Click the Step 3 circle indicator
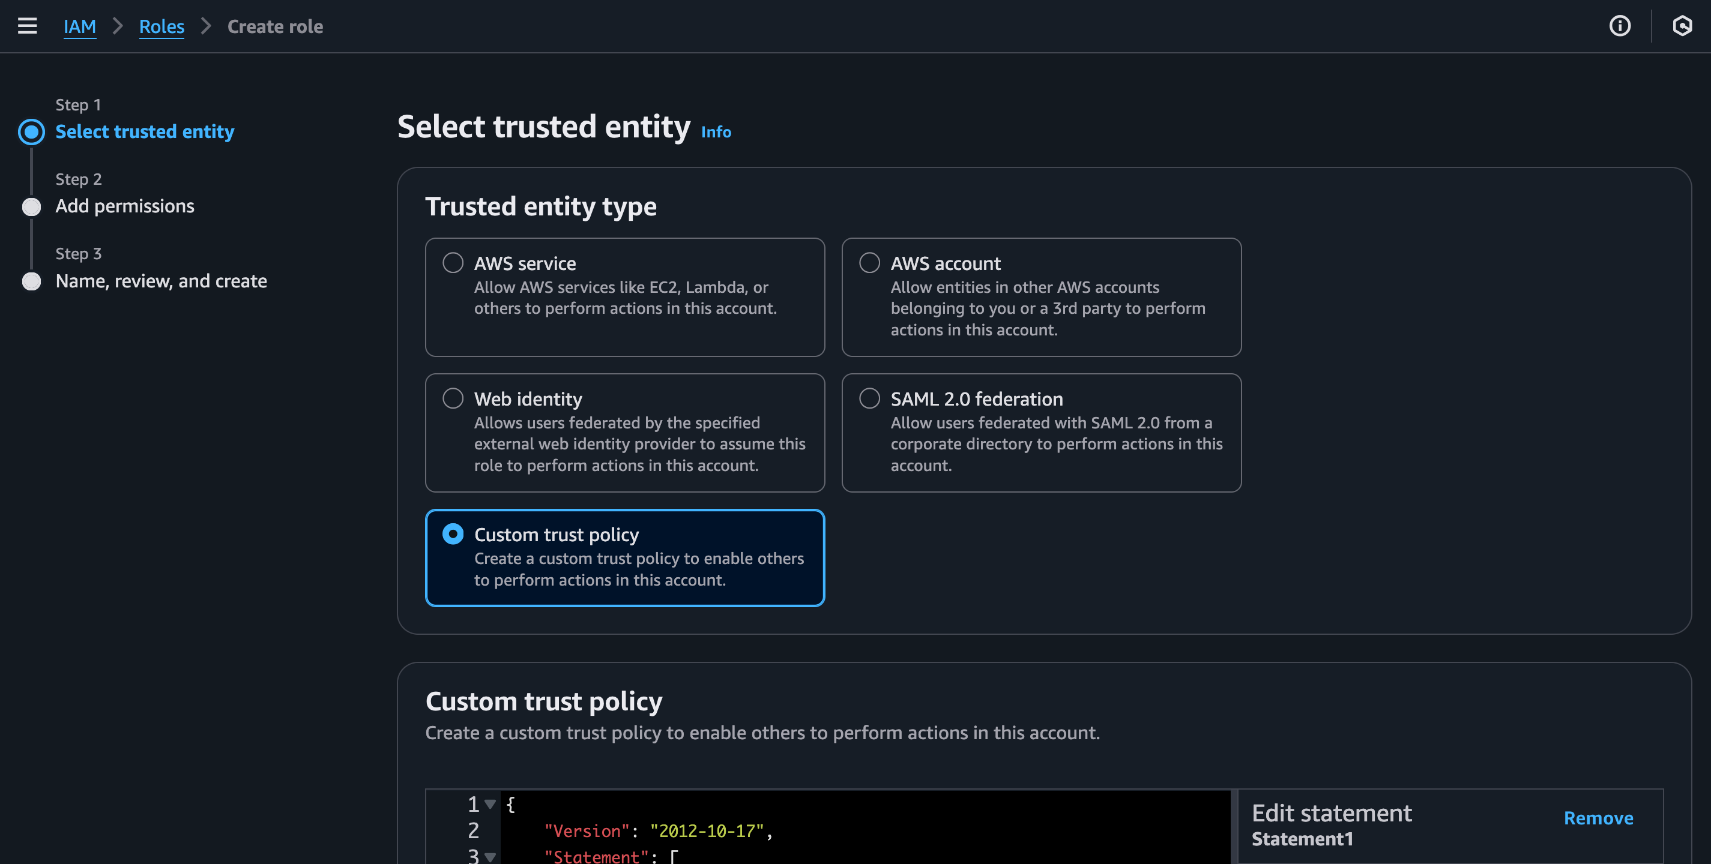The height and width of the screenshot is (864, 1711). point(31,281)
